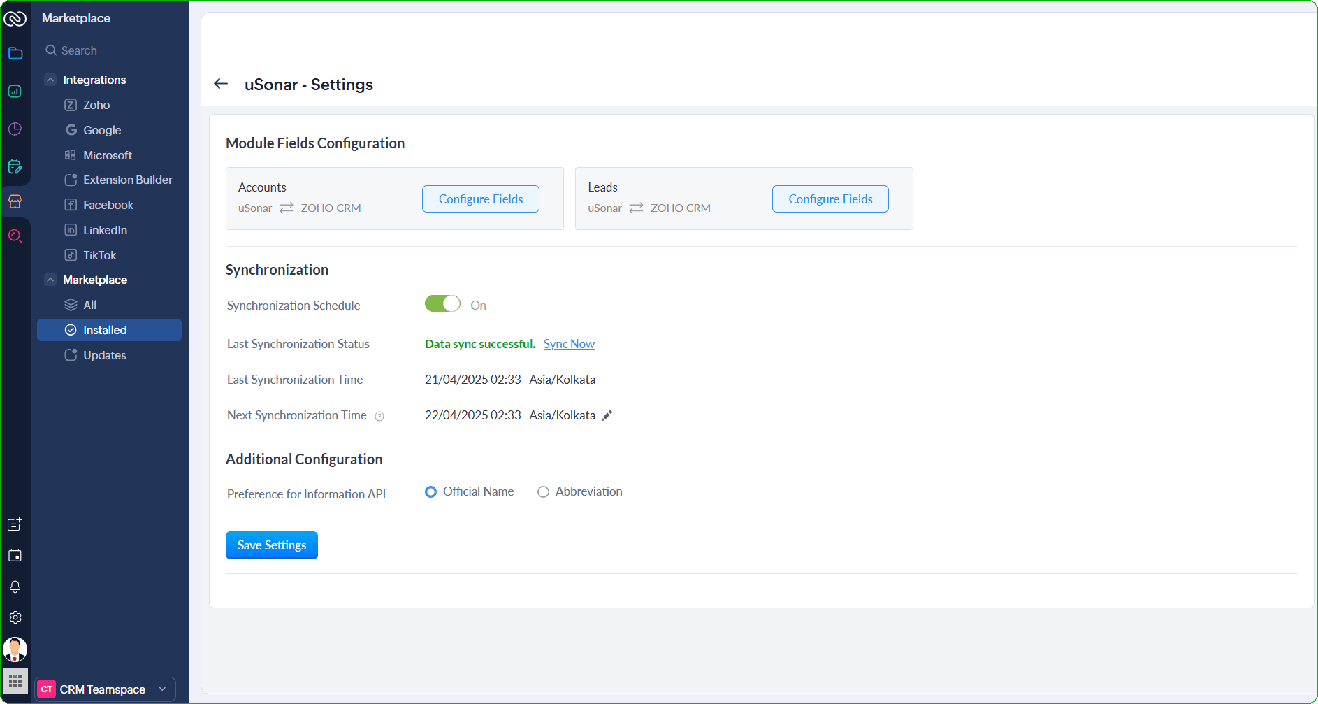Collapse the Marketplace section in sidebar
This screenshot has height=704, width=1318.
tap(50, 280)
